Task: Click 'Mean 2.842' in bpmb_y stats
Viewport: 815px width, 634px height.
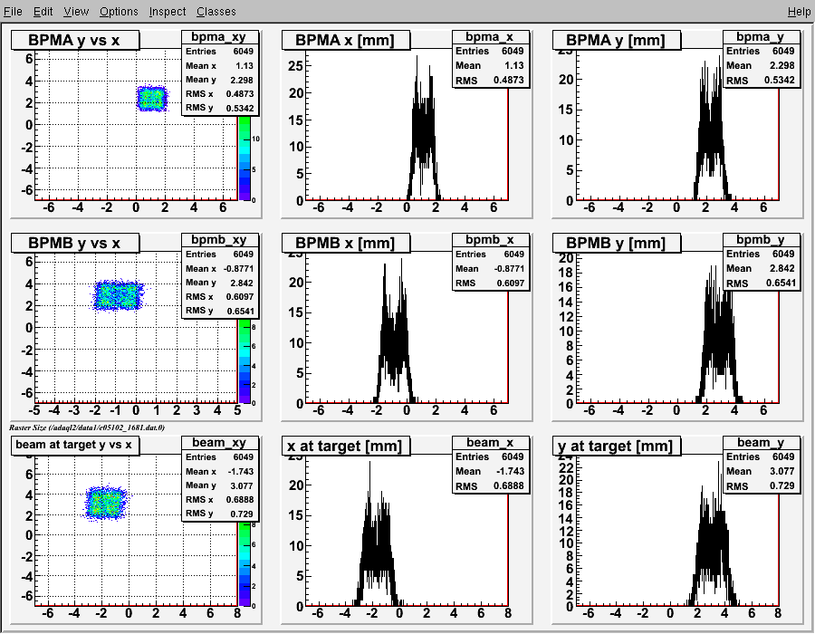Action: 761,268
